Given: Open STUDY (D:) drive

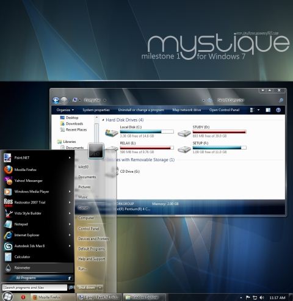Looking at the screenshot, I should click(x=212, y=131).
